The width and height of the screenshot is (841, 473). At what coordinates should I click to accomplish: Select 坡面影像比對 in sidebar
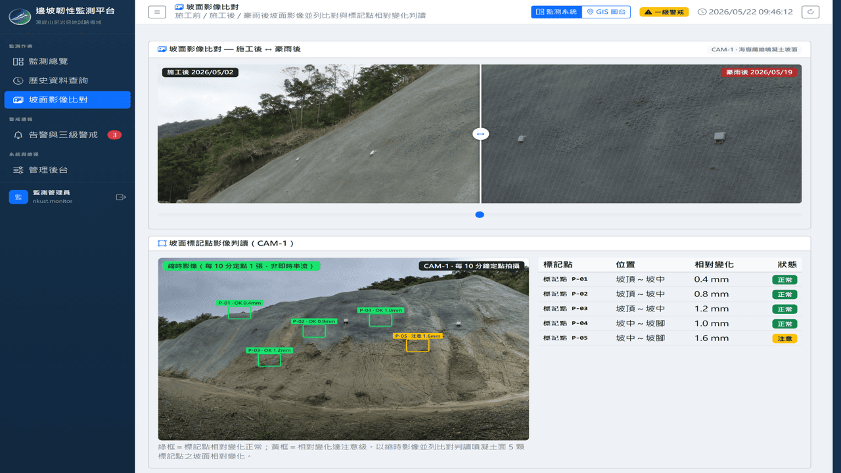[67, 100]
